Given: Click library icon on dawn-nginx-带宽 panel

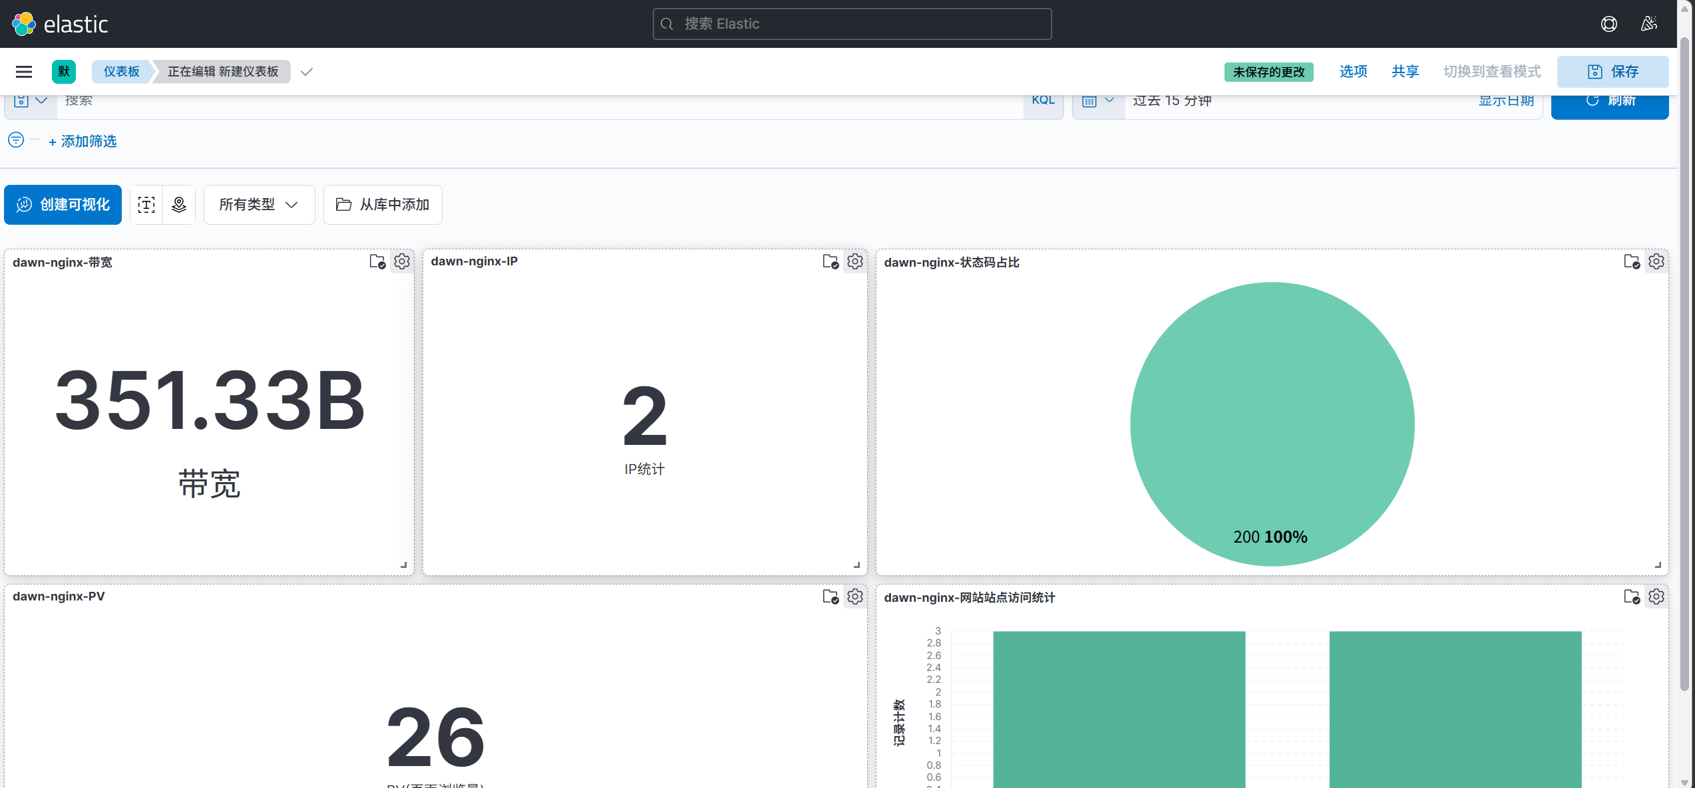Looking at the screenshot, I should 377,261.
